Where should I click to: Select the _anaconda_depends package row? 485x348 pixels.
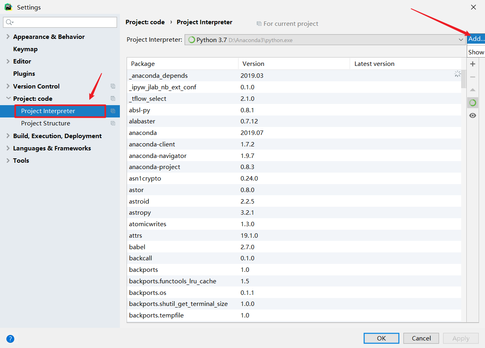pos(294,75)
